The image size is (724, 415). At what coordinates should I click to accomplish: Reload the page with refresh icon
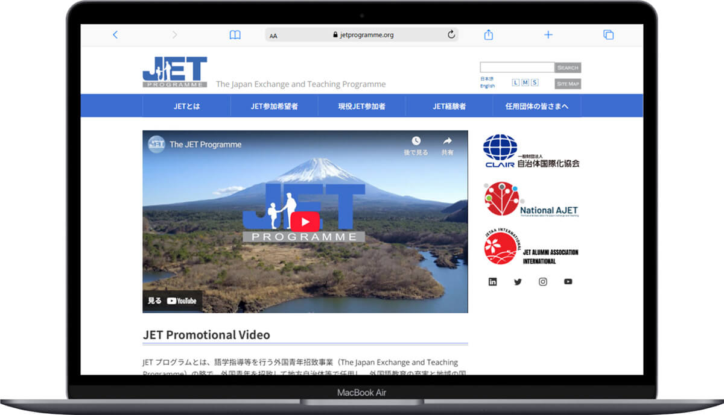pyautogui.click(x=451, y=35)
